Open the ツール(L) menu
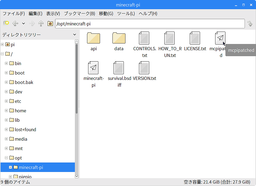Screen dimensions: 256x186 tap(126, 13)
